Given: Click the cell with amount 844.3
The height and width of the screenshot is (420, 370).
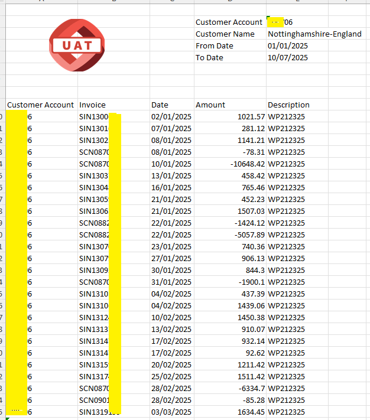Looking at the screenshot, I should click(x=253, y=270).
